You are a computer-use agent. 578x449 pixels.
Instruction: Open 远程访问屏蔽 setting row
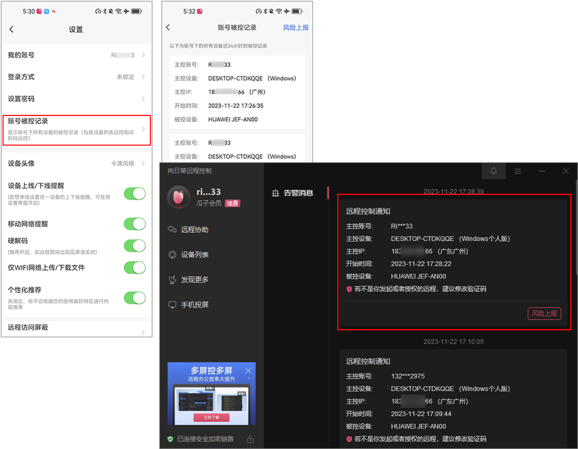pyautogui.click(x=76, y=328)
